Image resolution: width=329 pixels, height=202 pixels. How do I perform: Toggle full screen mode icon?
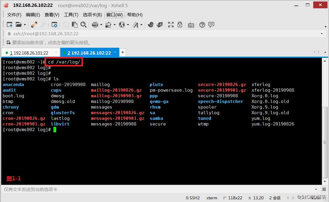pos(171,25)
